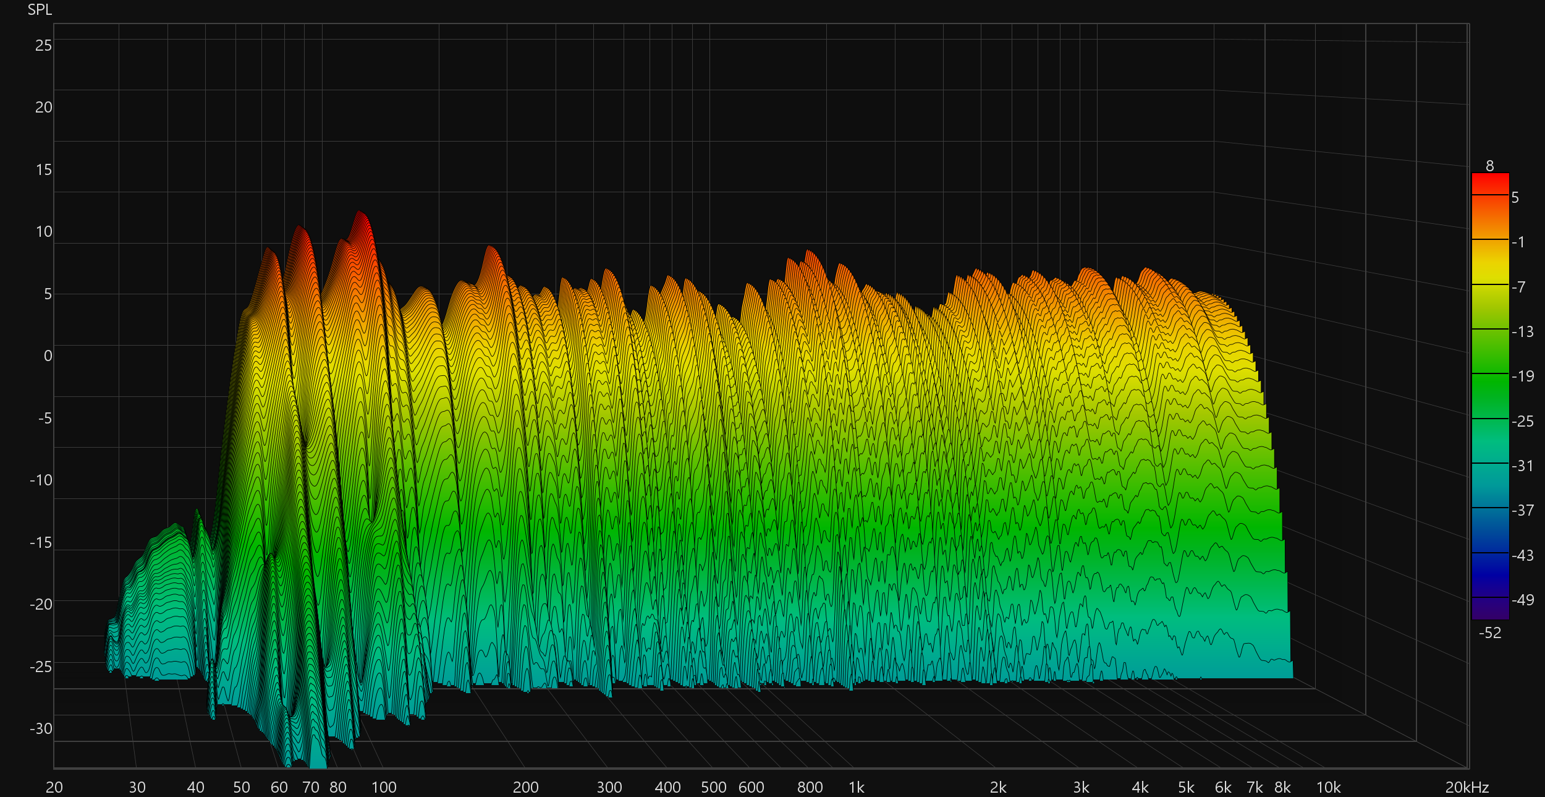
Task: Click the -52 label below the color scale
Action: click(x=1489, y=633)
